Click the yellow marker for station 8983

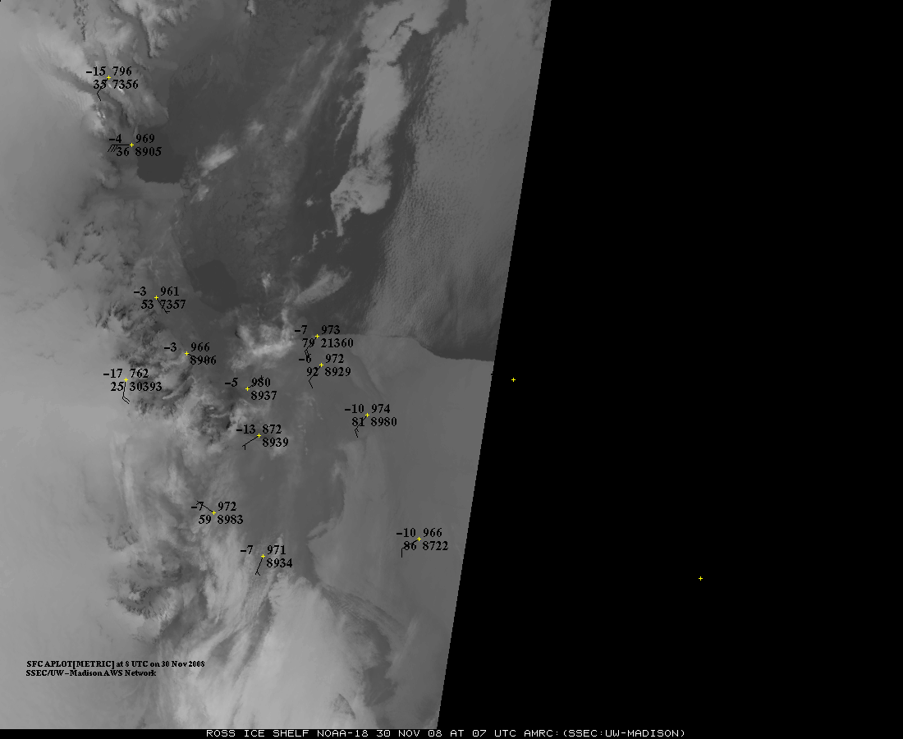214,513
